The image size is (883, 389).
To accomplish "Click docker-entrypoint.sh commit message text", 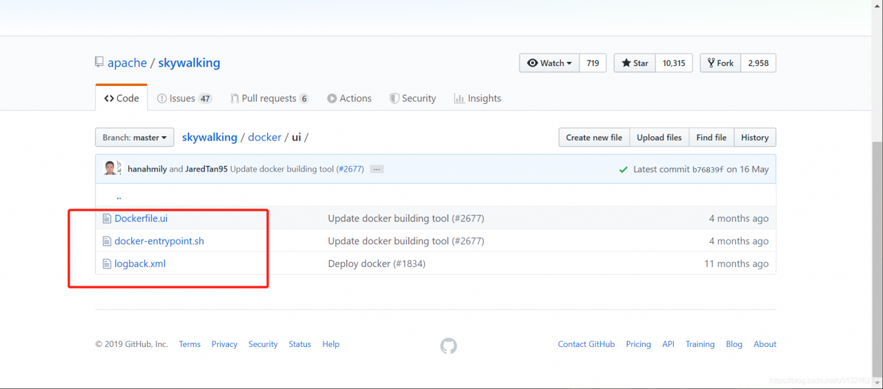I will pos(406,241).
